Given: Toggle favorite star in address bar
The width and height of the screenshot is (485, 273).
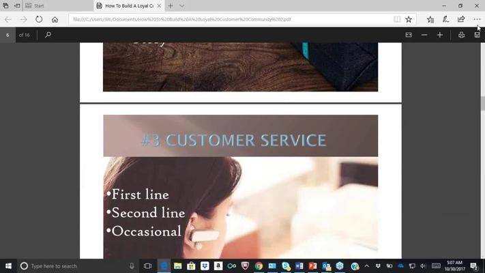Looking at the screenshot, I should click(409, 19).
